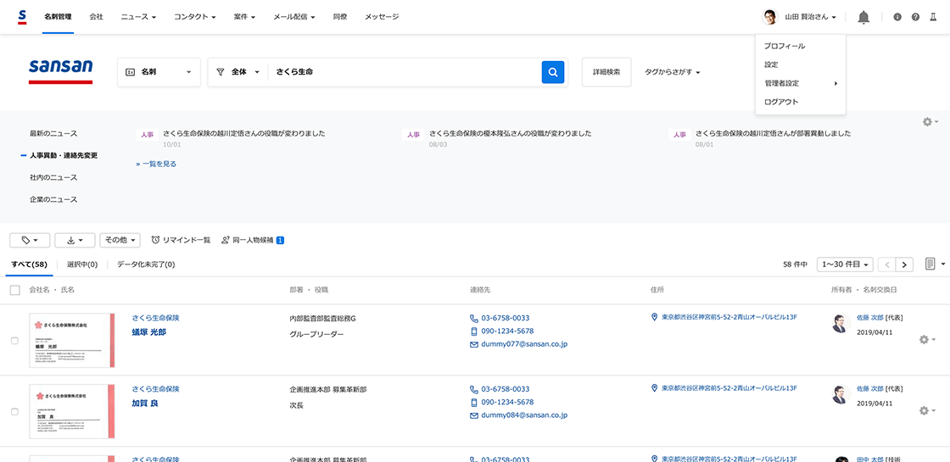This screenshot has height=462, width=950.
Task: Open the 会社 navigation item
Action: pos(96,17)
